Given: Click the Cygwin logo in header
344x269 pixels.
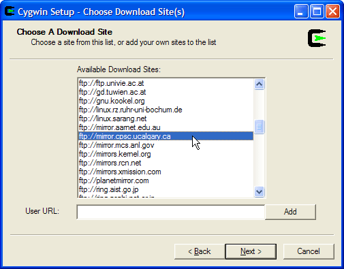Looking at the screenshot, I should (317, 38).
